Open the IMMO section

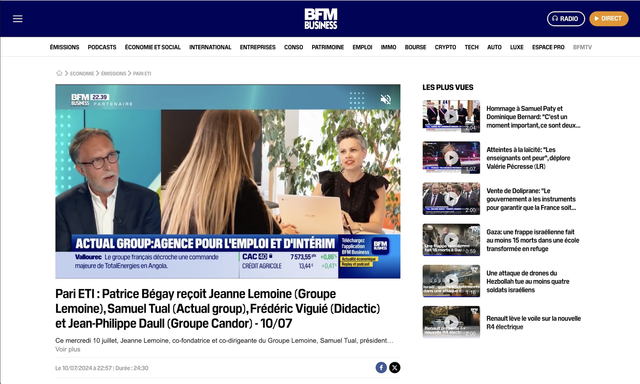388,47
